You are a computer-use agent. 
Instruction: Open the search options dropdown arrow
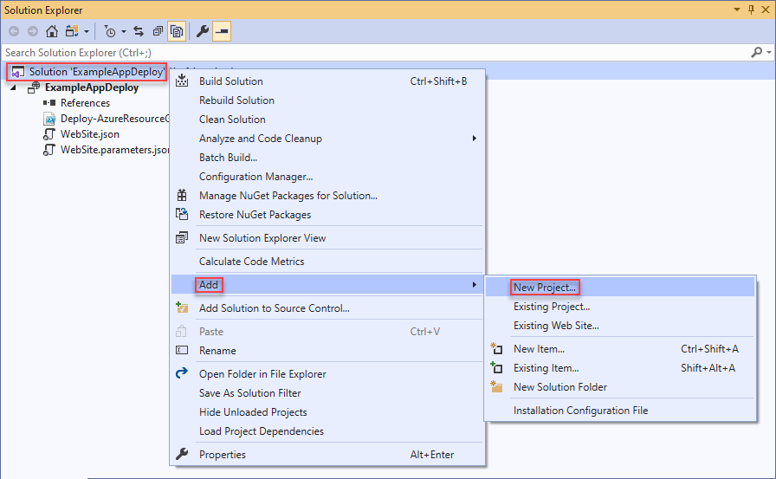[768, 52]
